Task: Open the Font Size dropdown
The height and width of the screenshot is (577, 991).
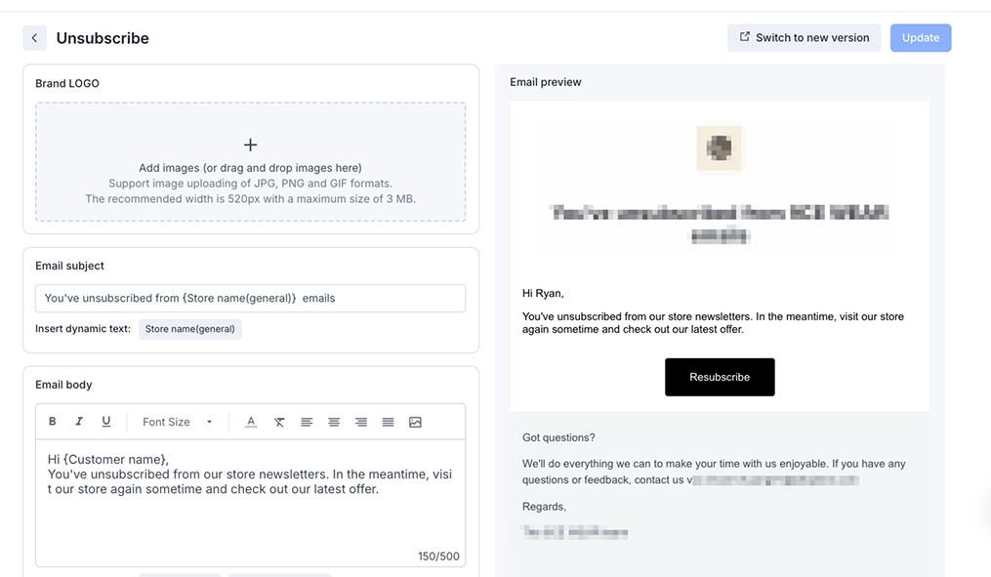Action: click(x=178, y=422)
